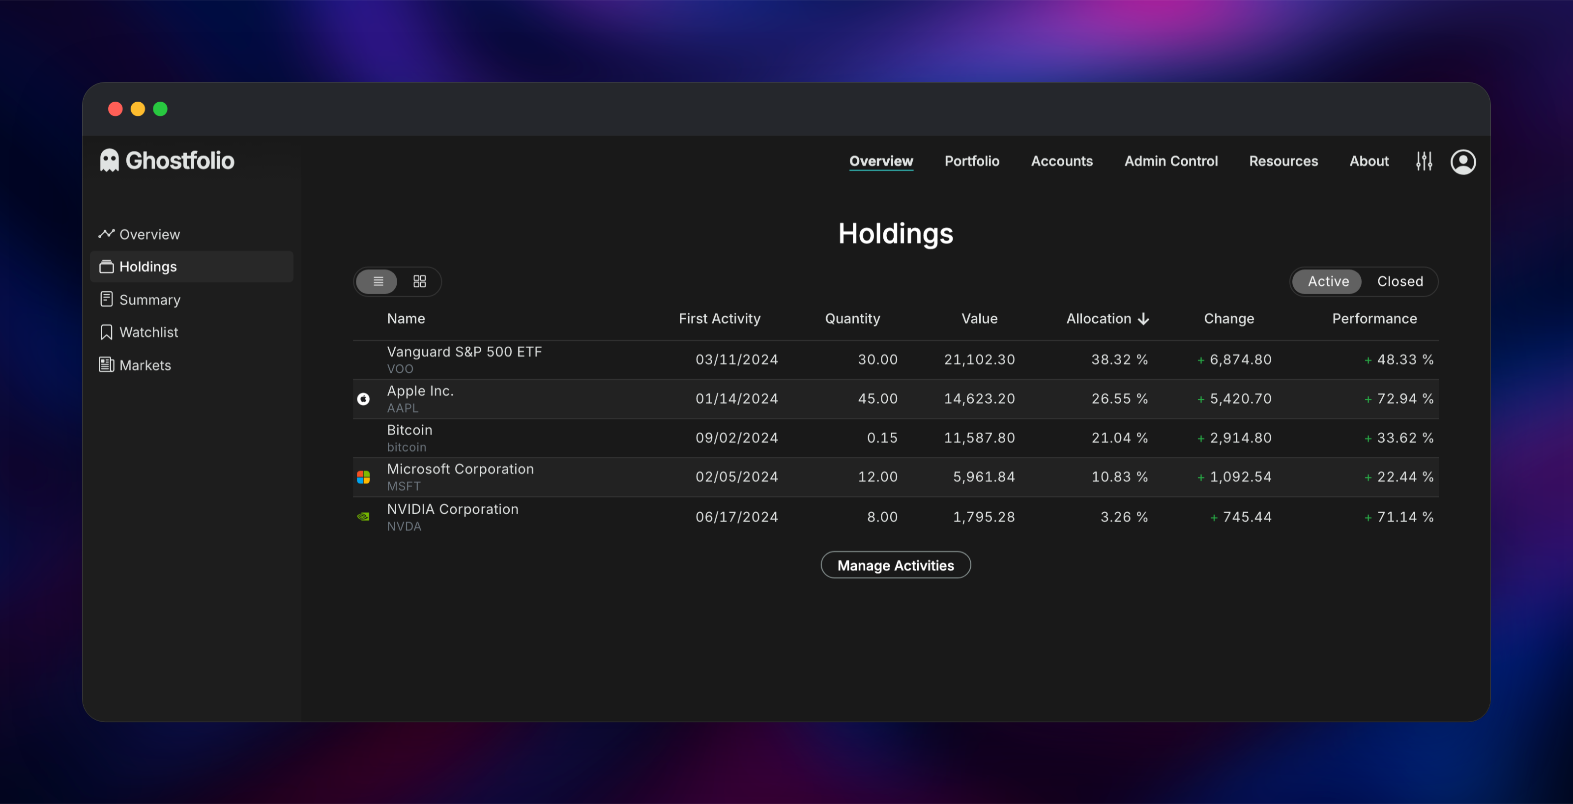1573x804 pixels.
Task: Click the Ghostfolio brand name link
Action: click(x=179, y=161)
